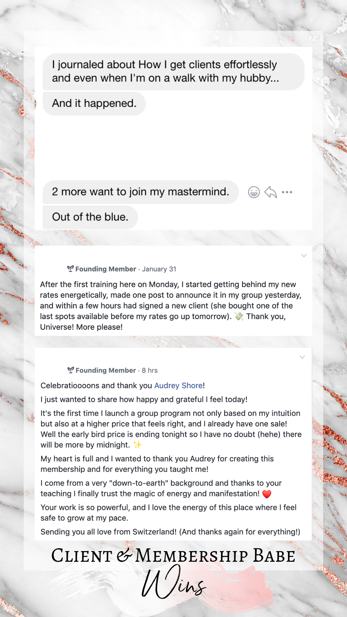Open the three-dot more options menu
This screenshot has height=617, width=347.
287,192
